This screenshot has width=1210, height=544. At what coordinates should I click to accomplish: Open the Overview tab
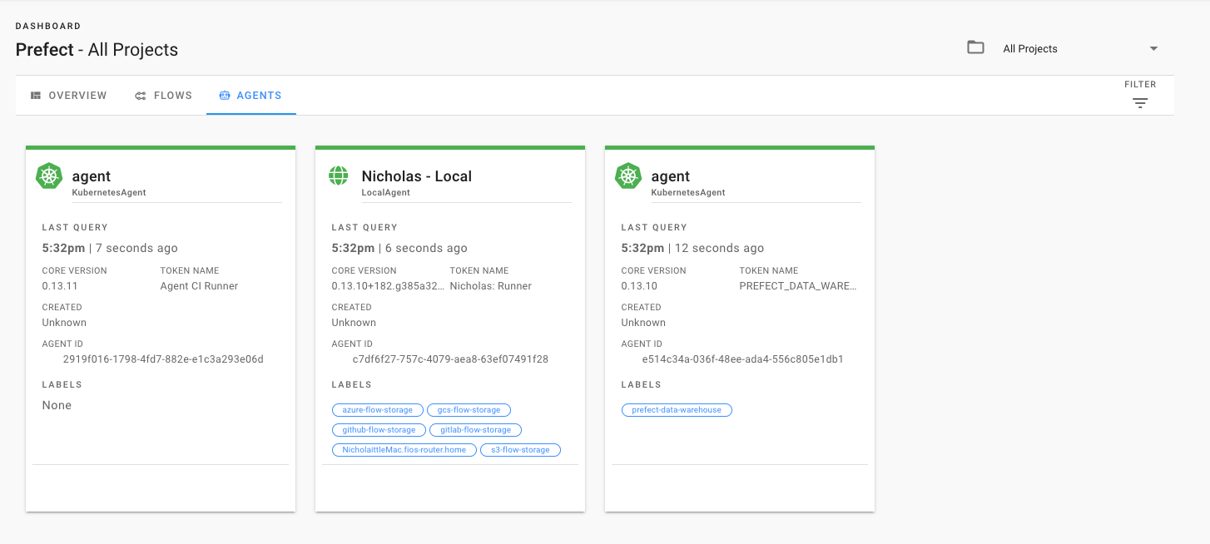click(x=69, y=96)
